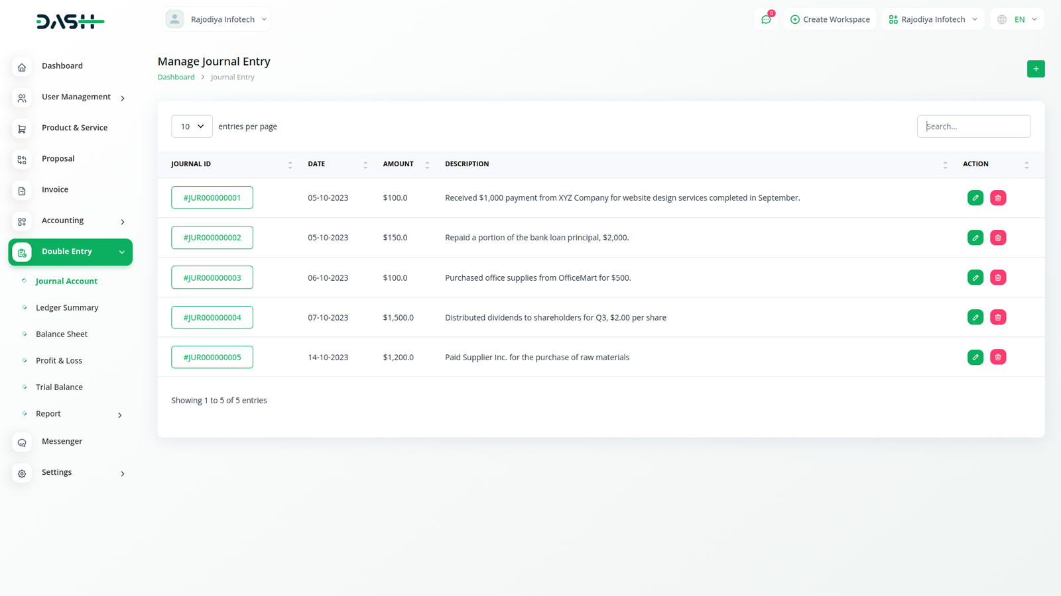1061x596 pixels.
Task: Open Profit & Loss in sidebar
Action: pyautogui.click(x=59, y=361)
